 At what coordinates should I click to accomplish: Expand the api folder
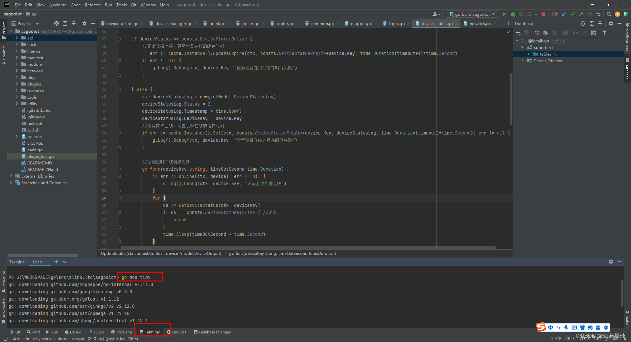click(x=17, y=38)
